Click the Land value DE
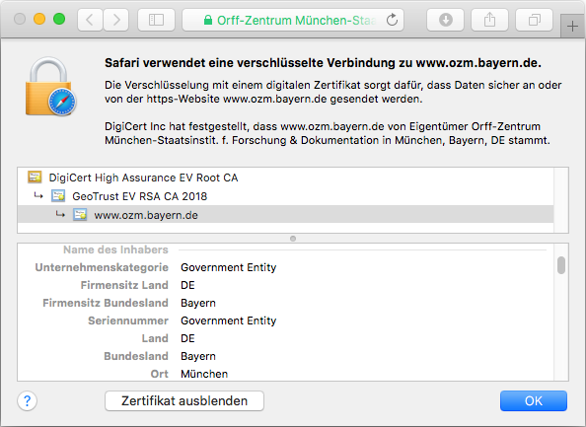 coord(187,338)
